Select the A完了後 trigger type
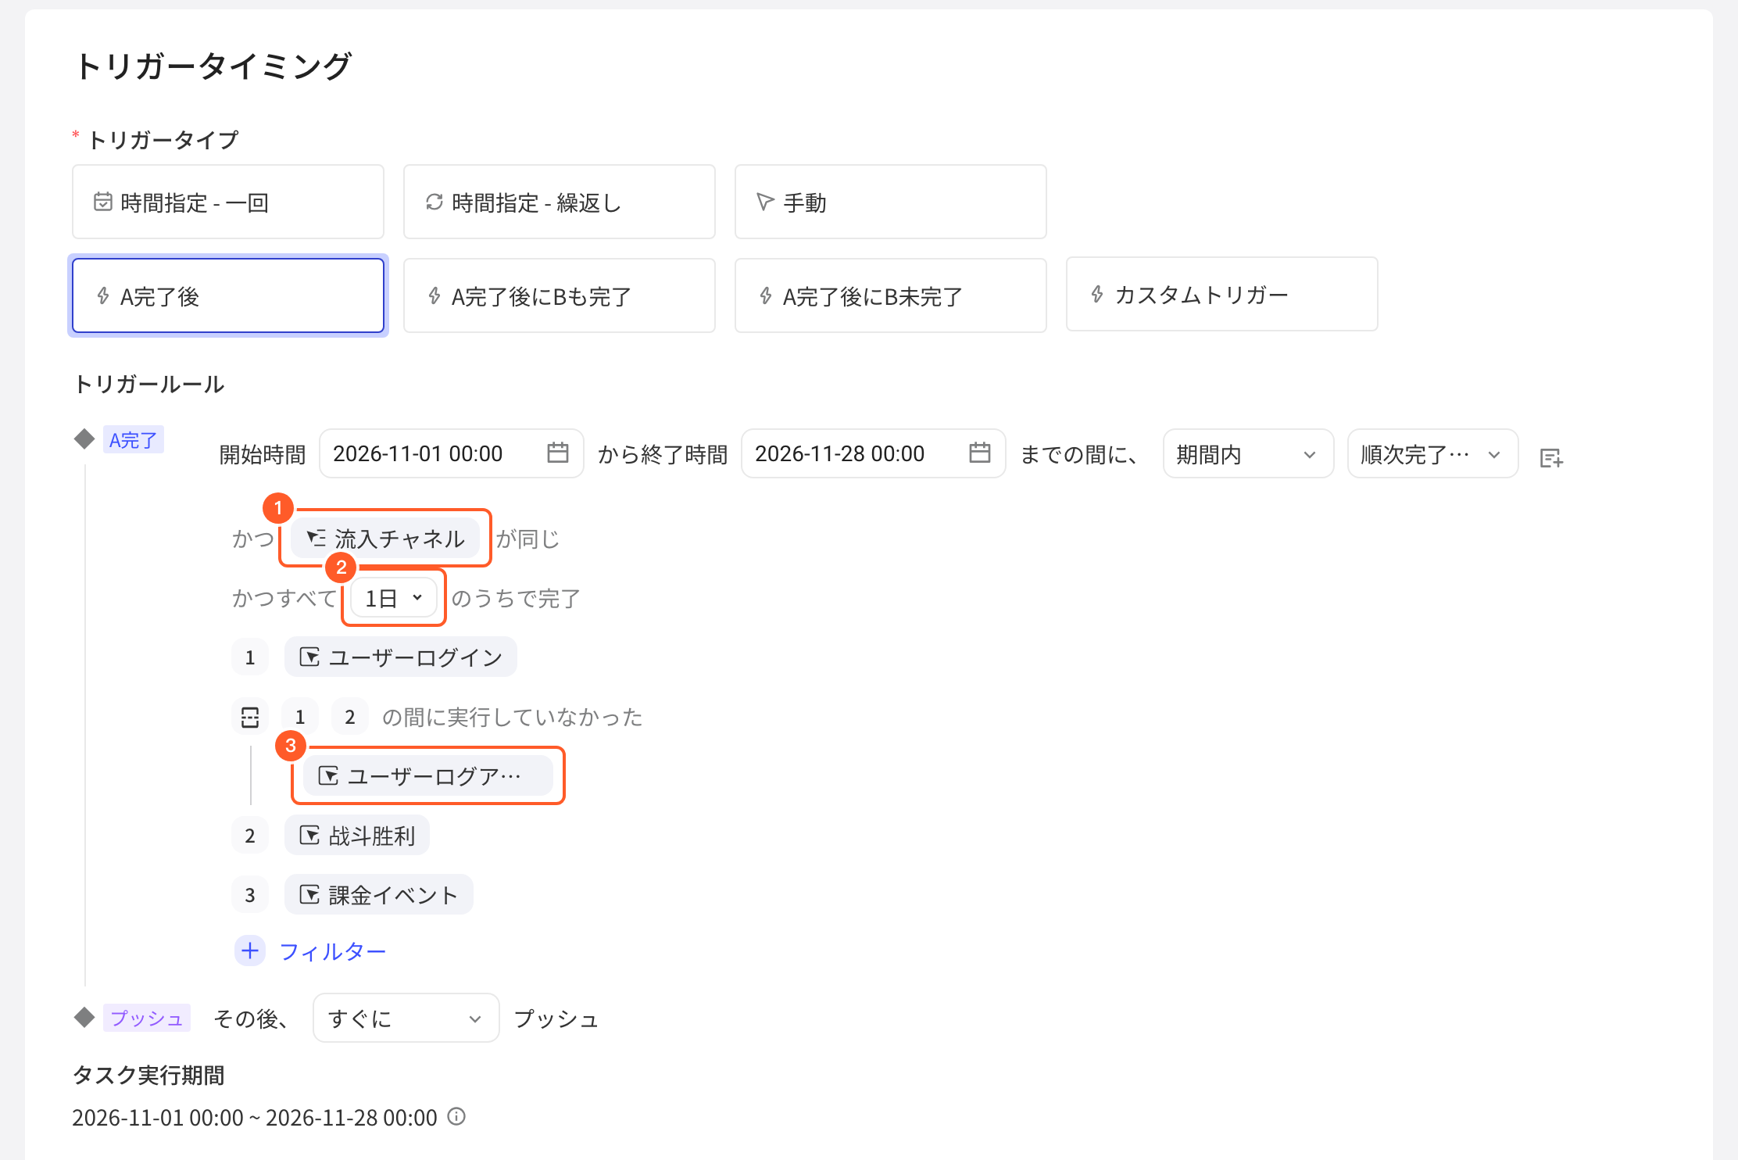The width and height of the screenshot is (1738, 1160). click(x=227, y=296)
